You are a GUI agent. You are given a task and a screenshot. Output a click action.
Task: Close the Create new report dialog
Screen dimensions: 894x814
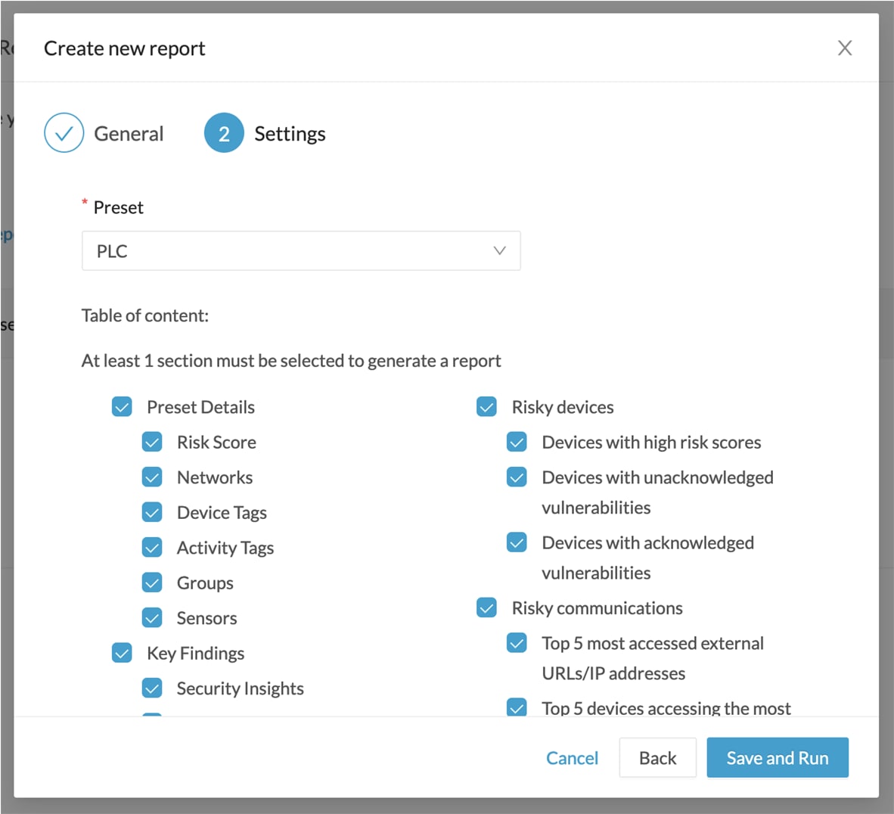845,48
